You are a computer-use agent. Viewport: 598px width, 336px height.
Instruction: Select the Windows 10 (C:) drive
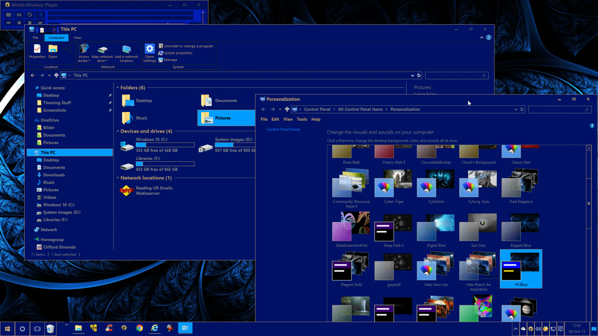point(157,145)
